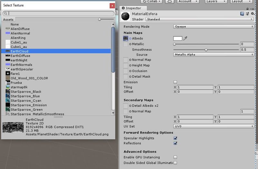
Task: Open the Layers dropdown
Action: coord(216,2)
